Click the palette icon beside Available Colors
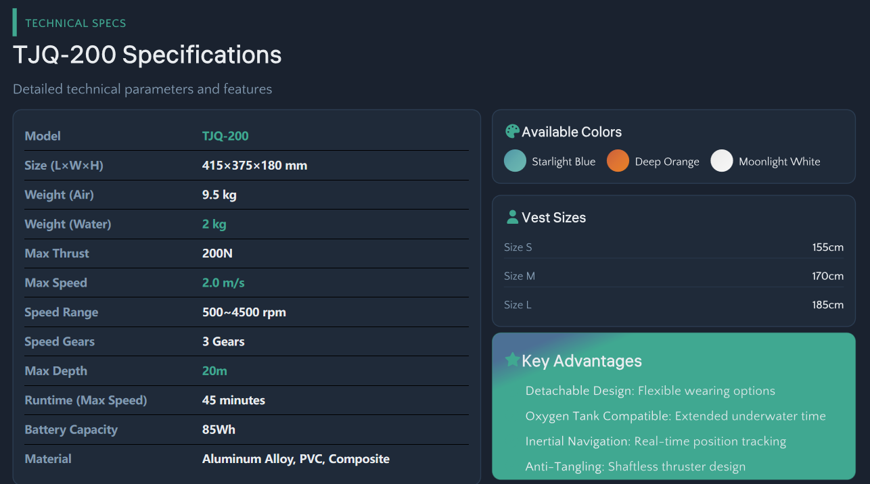This screenshot has height=484, width=870. pyautogui.click(x=512, y=131)
